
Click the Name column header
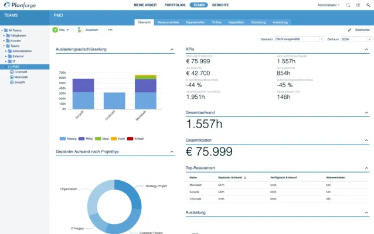point(193,178)
